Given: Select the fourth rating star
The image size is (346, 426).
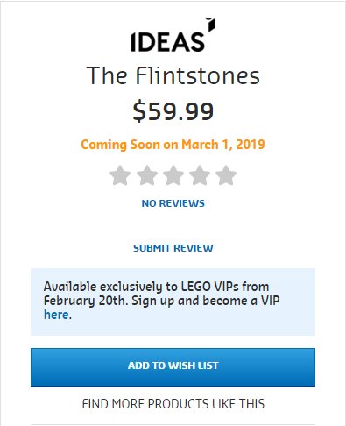Looking at the screenshot, I should click(200, 175).
